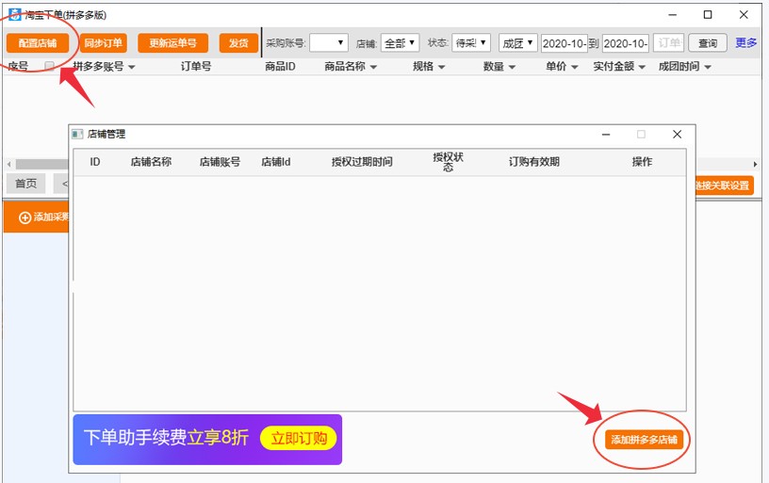
Task: Click the 立即订购 button on the banner
Action: pyautogui.click(x=299, y=438)
